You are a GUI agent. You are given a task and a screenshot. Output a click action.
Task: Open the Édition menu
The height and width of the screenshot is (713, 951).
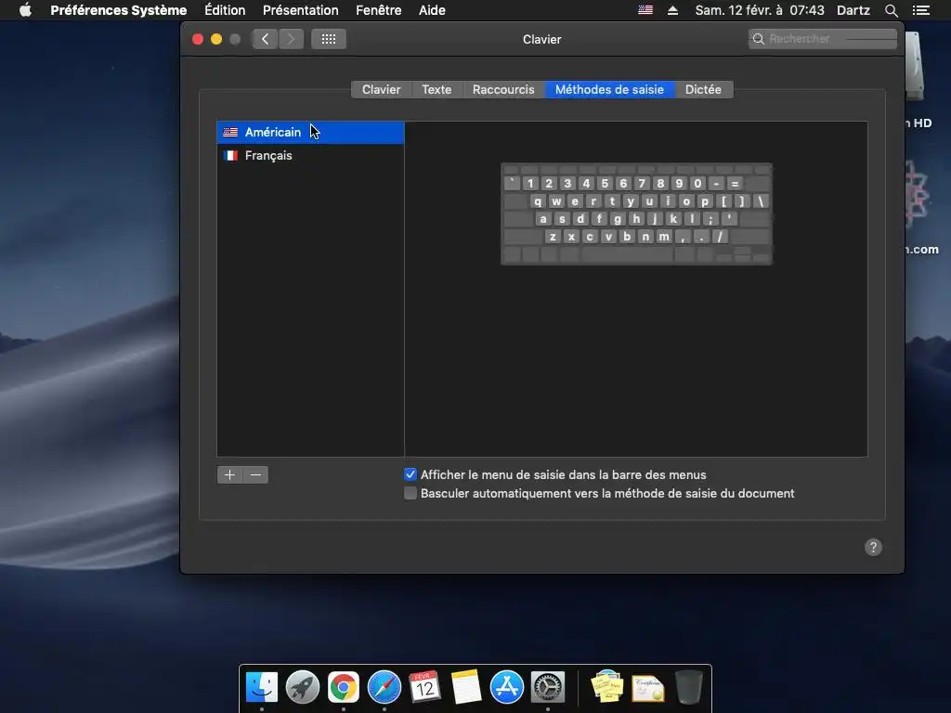click(x=225, y=10)
